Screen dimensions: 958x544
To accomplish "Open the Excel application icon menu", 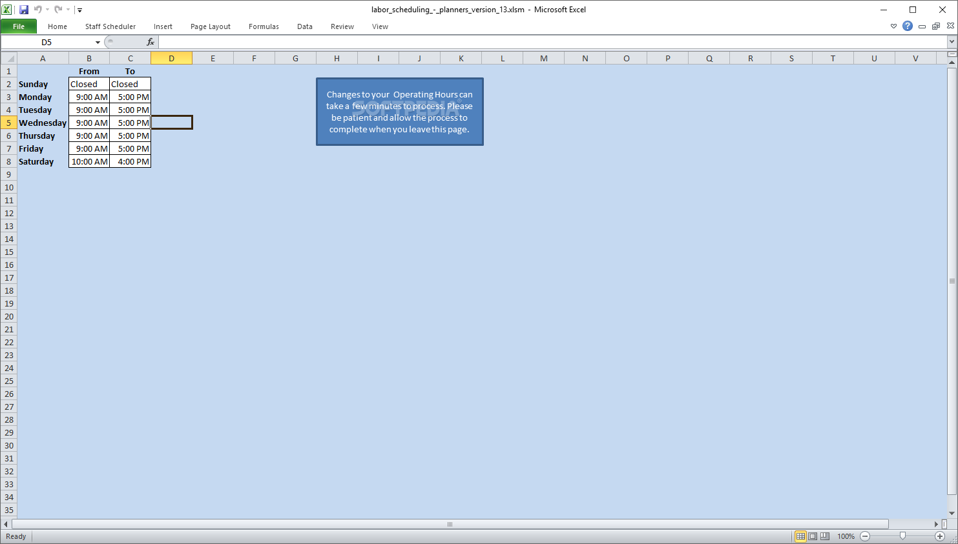I will [x=6, y=10].
